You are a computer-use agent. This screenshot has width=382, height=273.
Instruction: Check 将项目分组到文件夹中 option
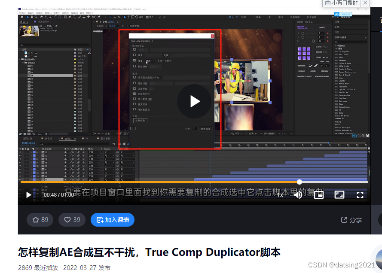(x=134, y=78)
